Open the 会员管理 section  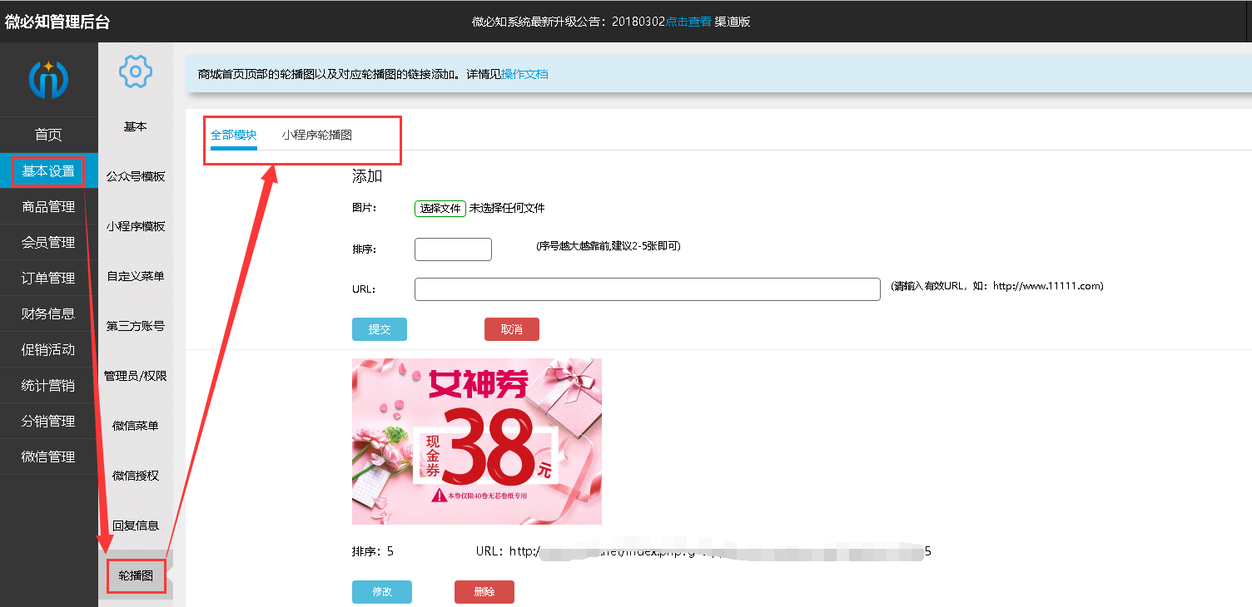pyautogui.click(x=48, y=242)
